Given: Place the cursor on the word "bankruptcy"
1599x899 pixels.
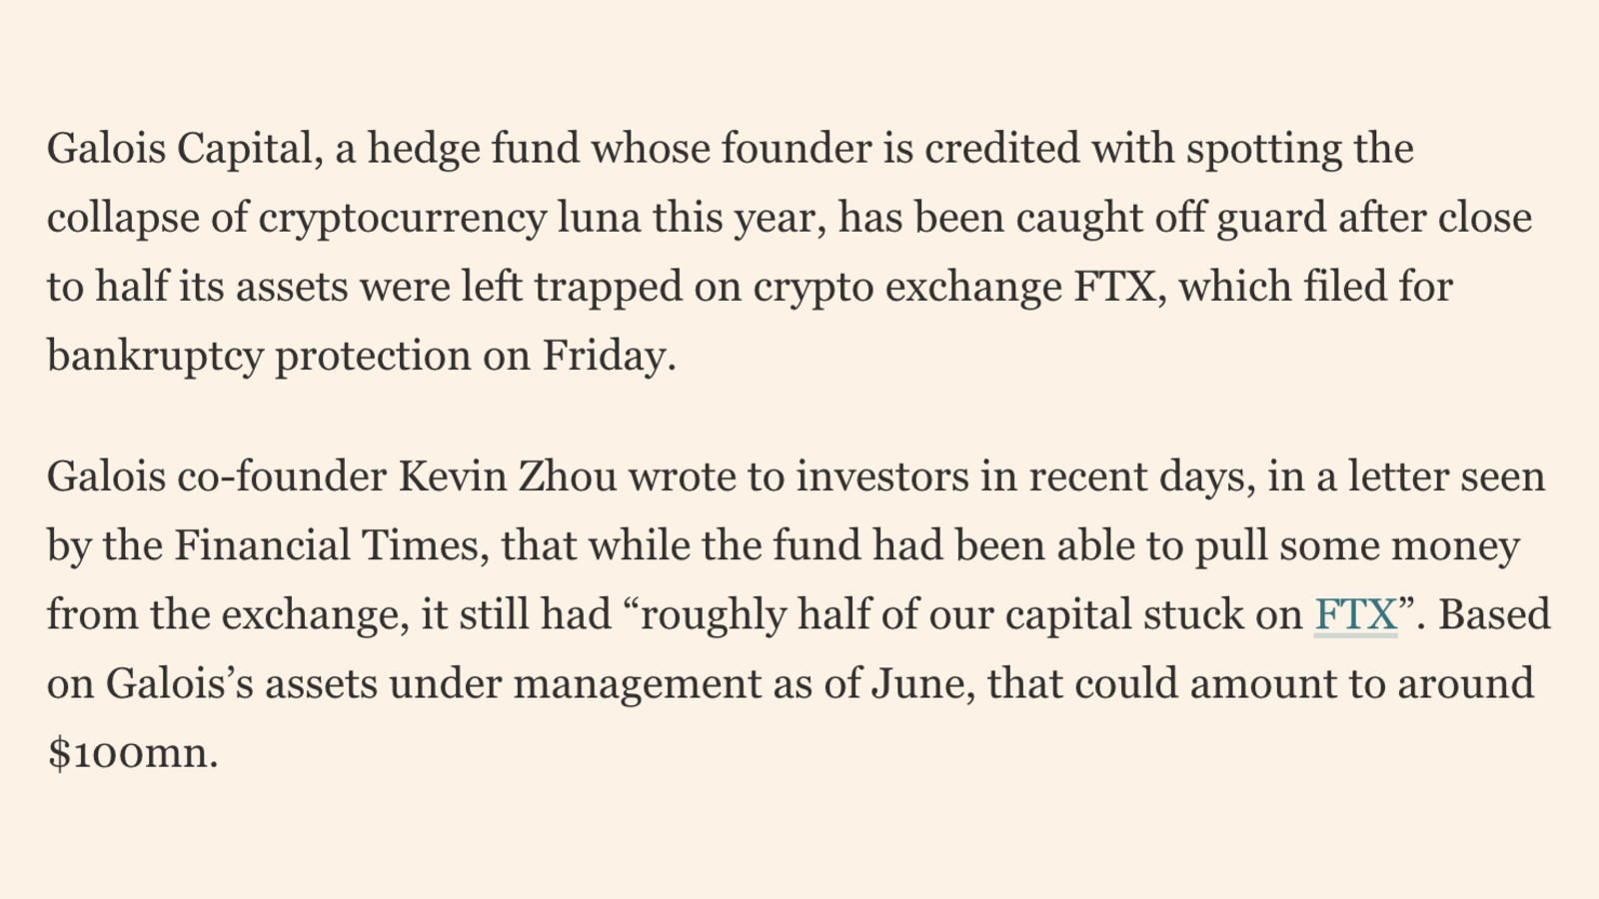Looking at the screenshot, I should click(x=155, y=356).
